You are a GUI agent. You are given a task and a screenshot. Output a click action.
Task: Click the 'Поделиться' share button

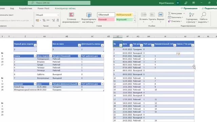click(x=209, y=8)
